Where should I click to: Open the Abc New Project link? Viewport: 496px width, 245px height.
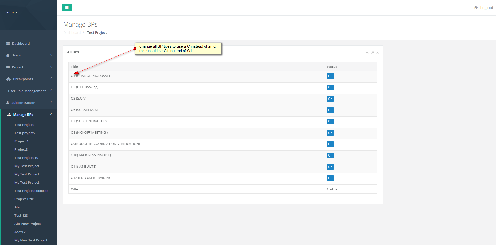click(28, 224)
